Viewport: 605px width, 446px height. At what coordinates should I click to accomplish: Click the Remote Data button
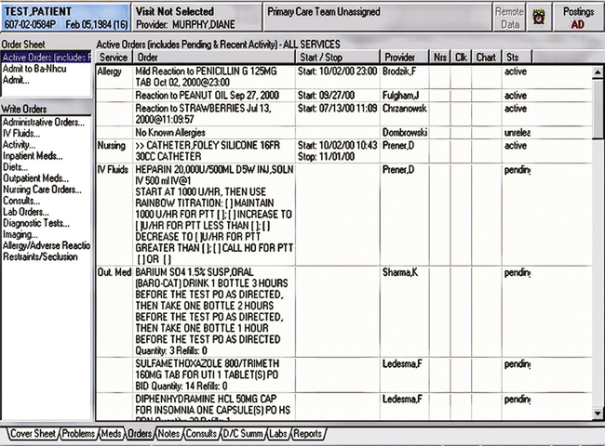(507, 16)
